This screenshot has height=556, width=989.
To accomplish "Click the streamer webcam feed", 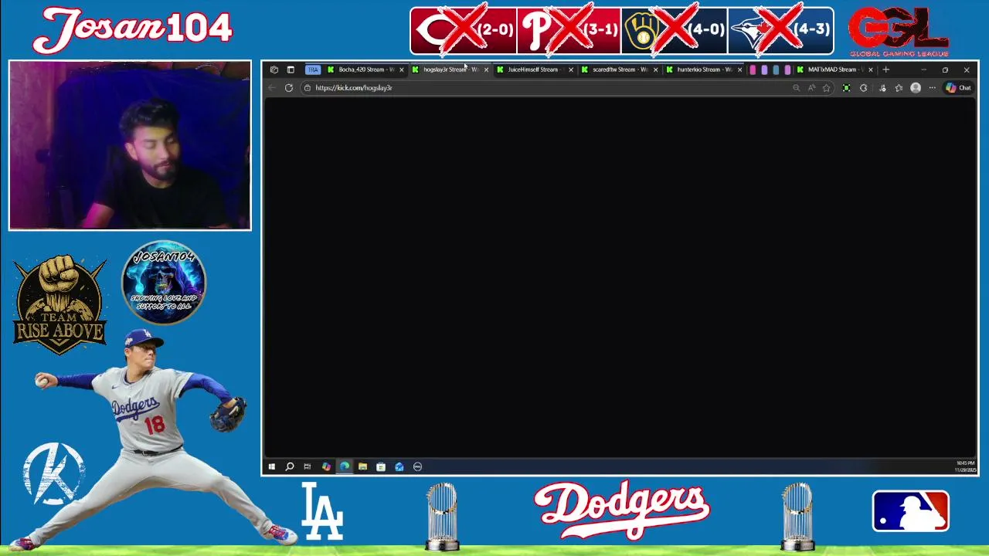I will (130, 145).
